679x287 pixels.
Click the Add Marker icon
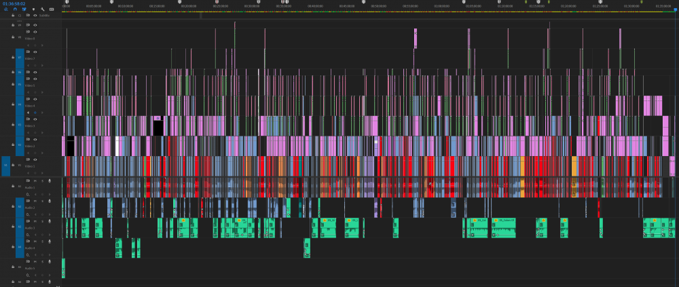click(33, 9)
